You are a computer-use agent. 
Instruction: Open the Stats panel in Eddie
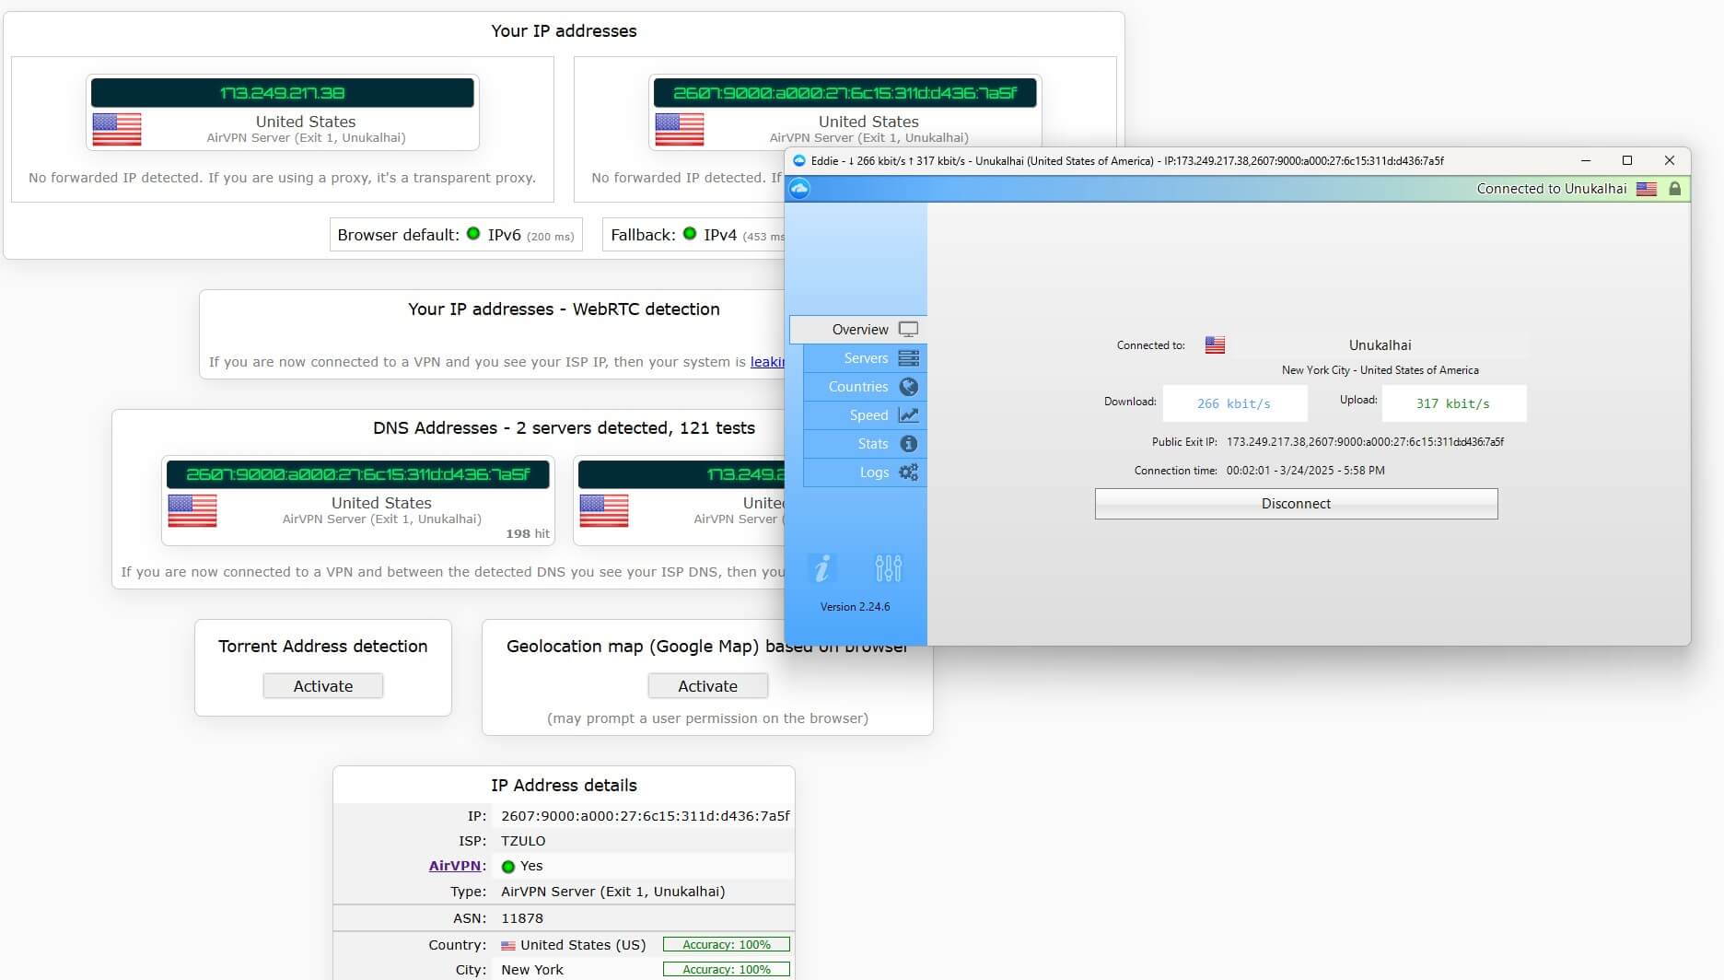coord(870,444)
